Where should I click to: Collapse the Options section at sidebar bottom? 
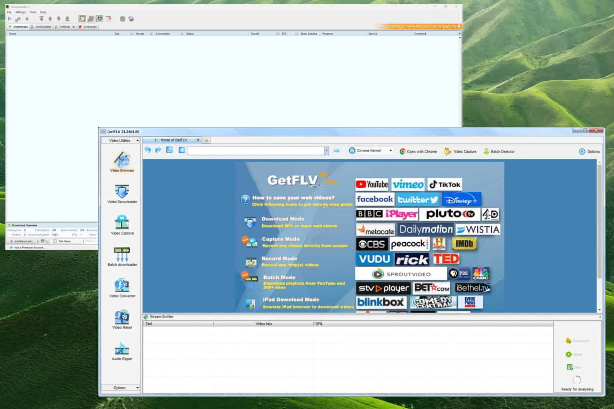[137, 387]
